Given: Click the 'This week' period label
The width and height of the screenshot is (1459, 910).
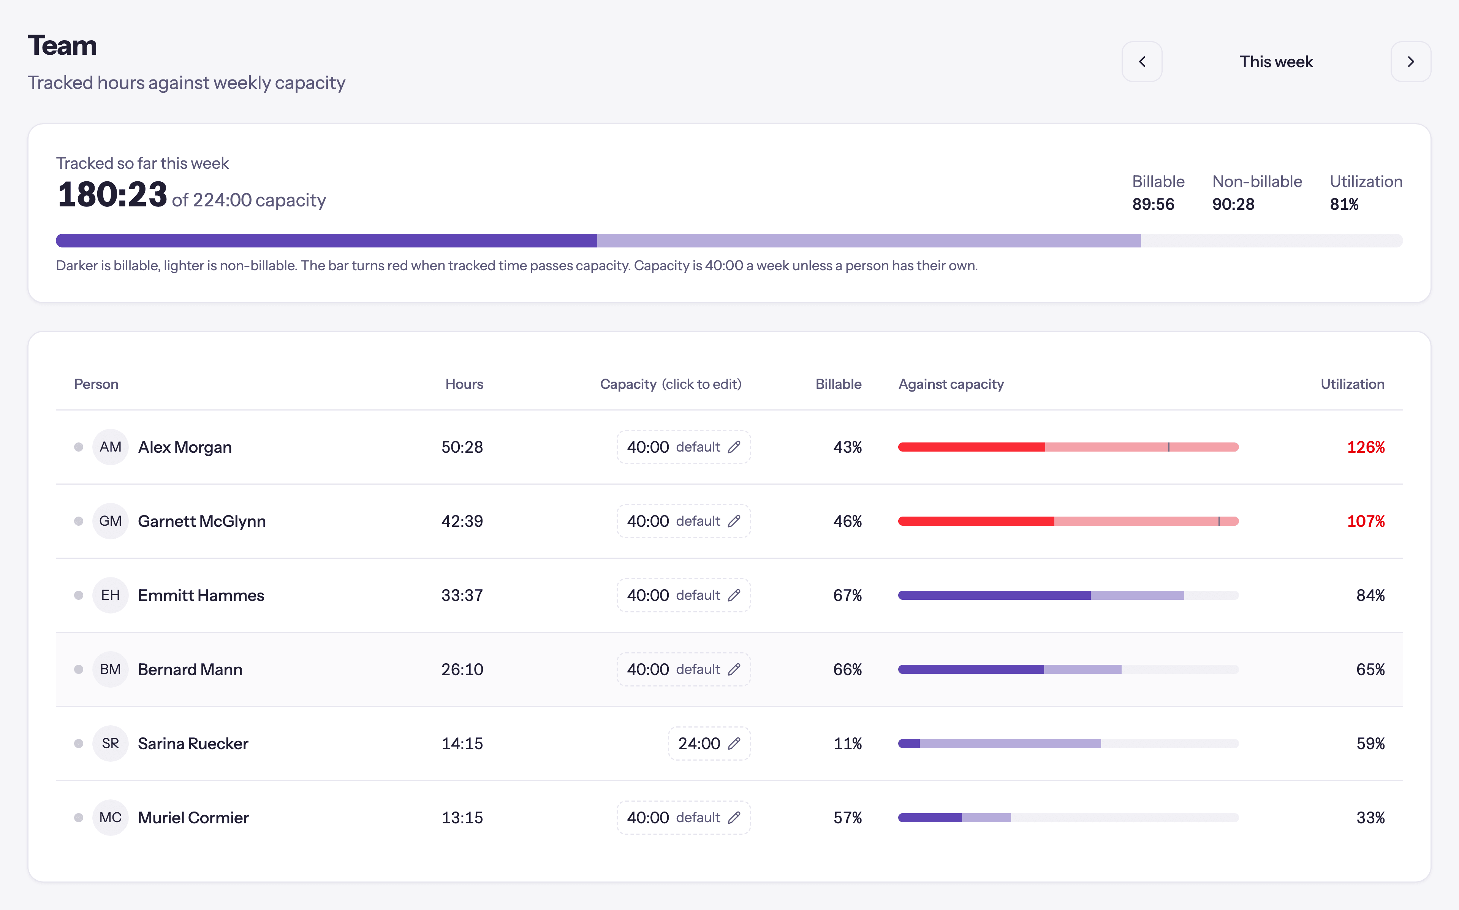Looking at the screenshot, I should click(x=1276, y=62).
